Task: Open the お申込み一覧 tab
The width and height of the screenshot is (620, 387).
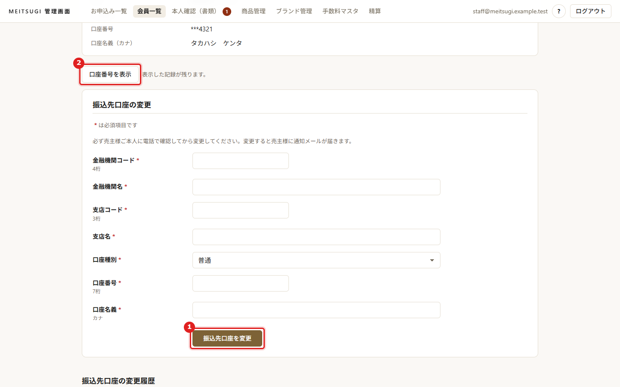Action: pyautogui.click(x=109, y=11)
